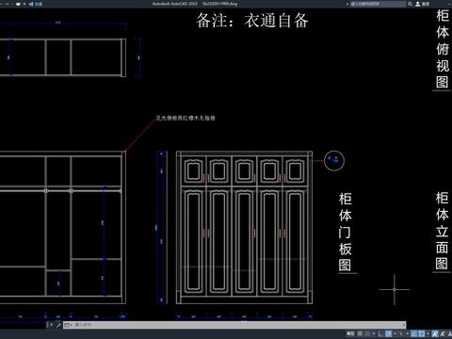Toggle ortho mode in status bar
Image resolution: width=452 pixels, height=339 pixels.
(380, 333)
